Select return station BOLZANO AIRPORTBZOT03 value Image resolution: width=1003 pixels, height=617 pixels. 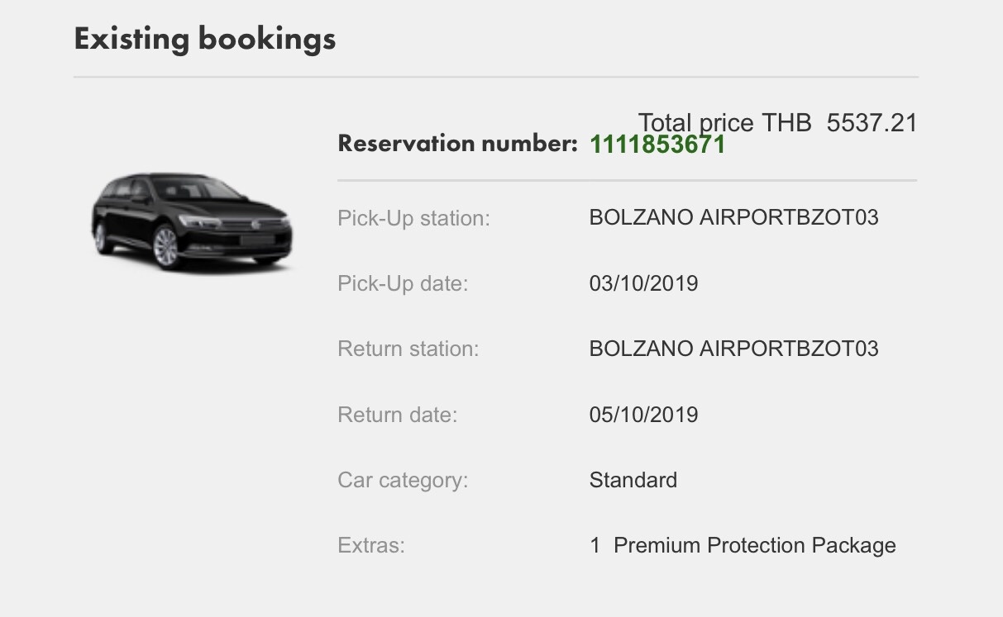coord(733,349)
